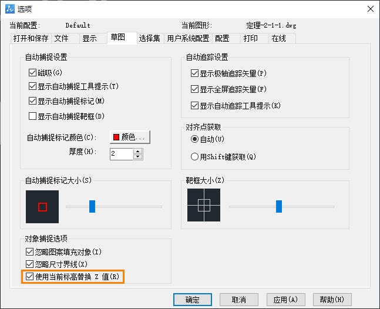This screenshot has width=380, height=309.
Task: Click the 厚度(H) value input field
Action: coord(122,154)
